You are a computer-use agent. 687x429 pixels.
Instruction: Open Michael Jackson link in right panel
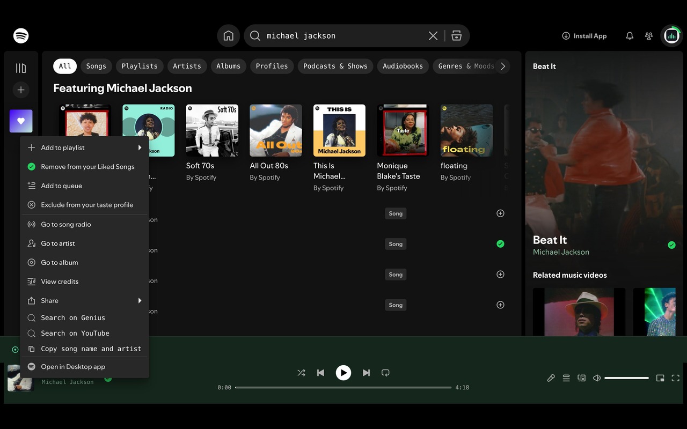tap(561, 252)
